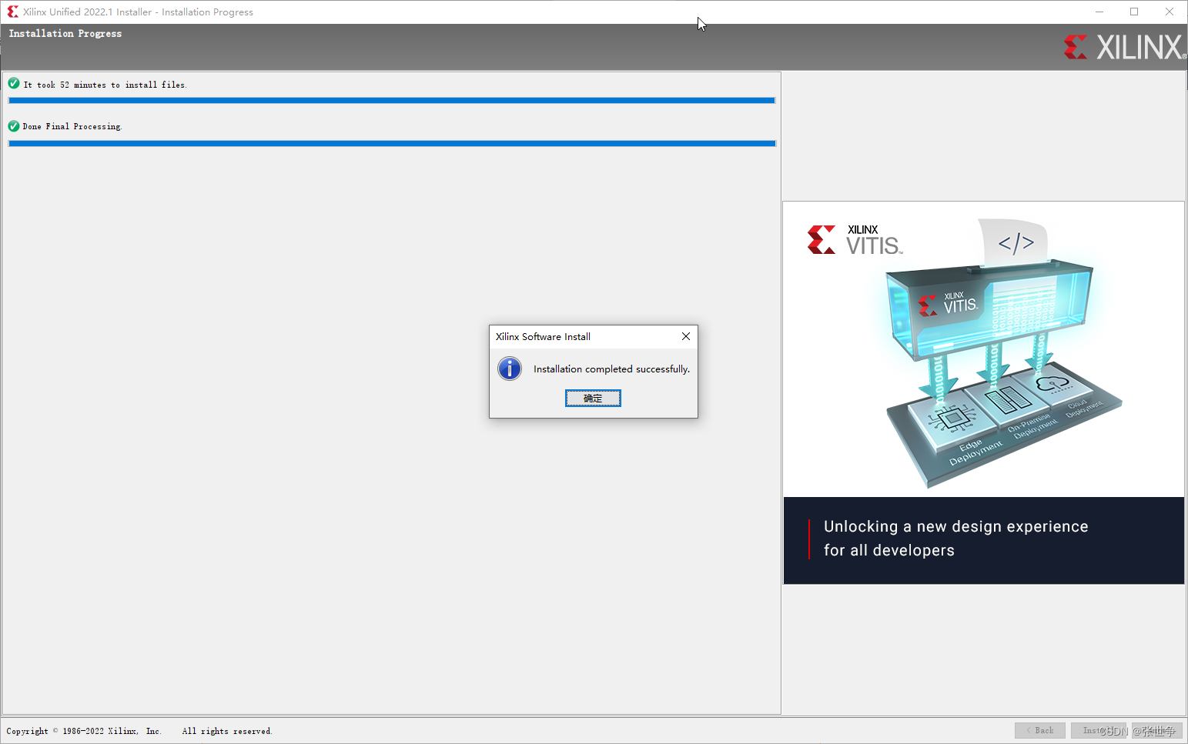Screen dimensions: 1188x744
Task: Minimize the installer window
Action: 1099,12
